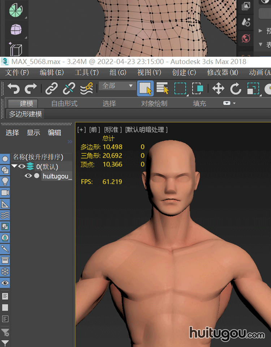Image resolution: width=271 pixels, height=347 pixels.
Task: Choose the Select and Rotate tool
Action: click(236, 88)
